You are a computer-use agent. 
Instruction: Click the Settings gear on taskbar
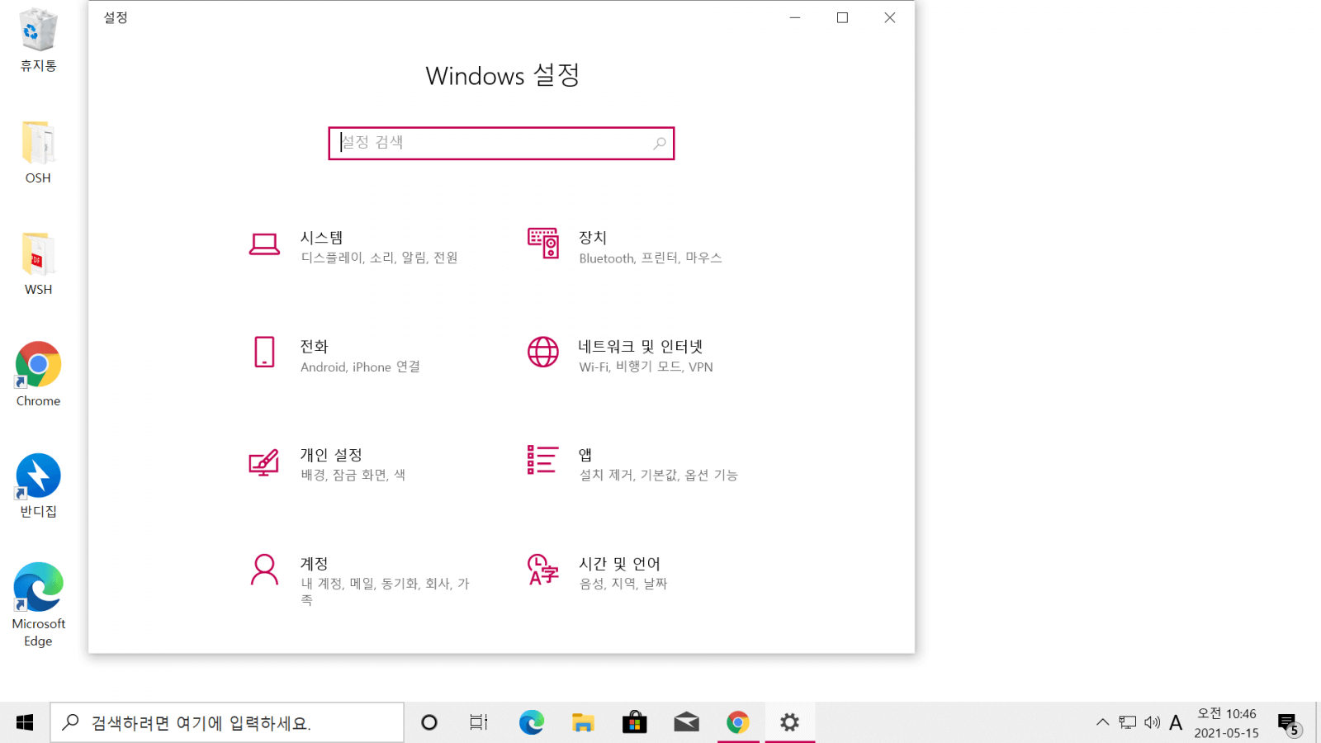790,722
